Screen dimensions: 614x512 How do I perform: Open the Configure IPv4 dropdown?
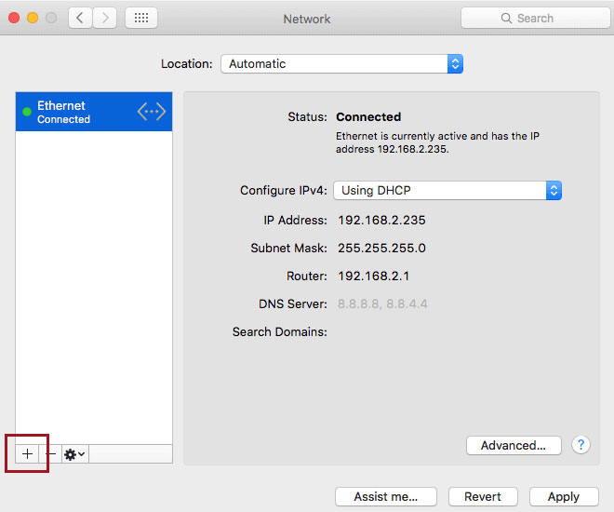coord(447,190)
